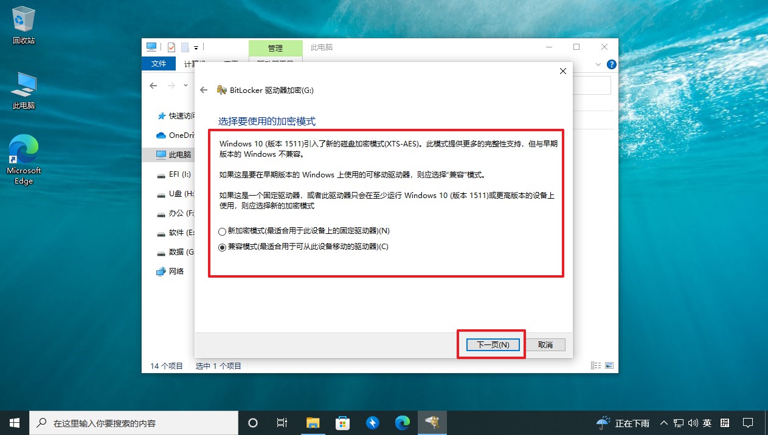Select 新加密模式 radio option

coord(221,231)
